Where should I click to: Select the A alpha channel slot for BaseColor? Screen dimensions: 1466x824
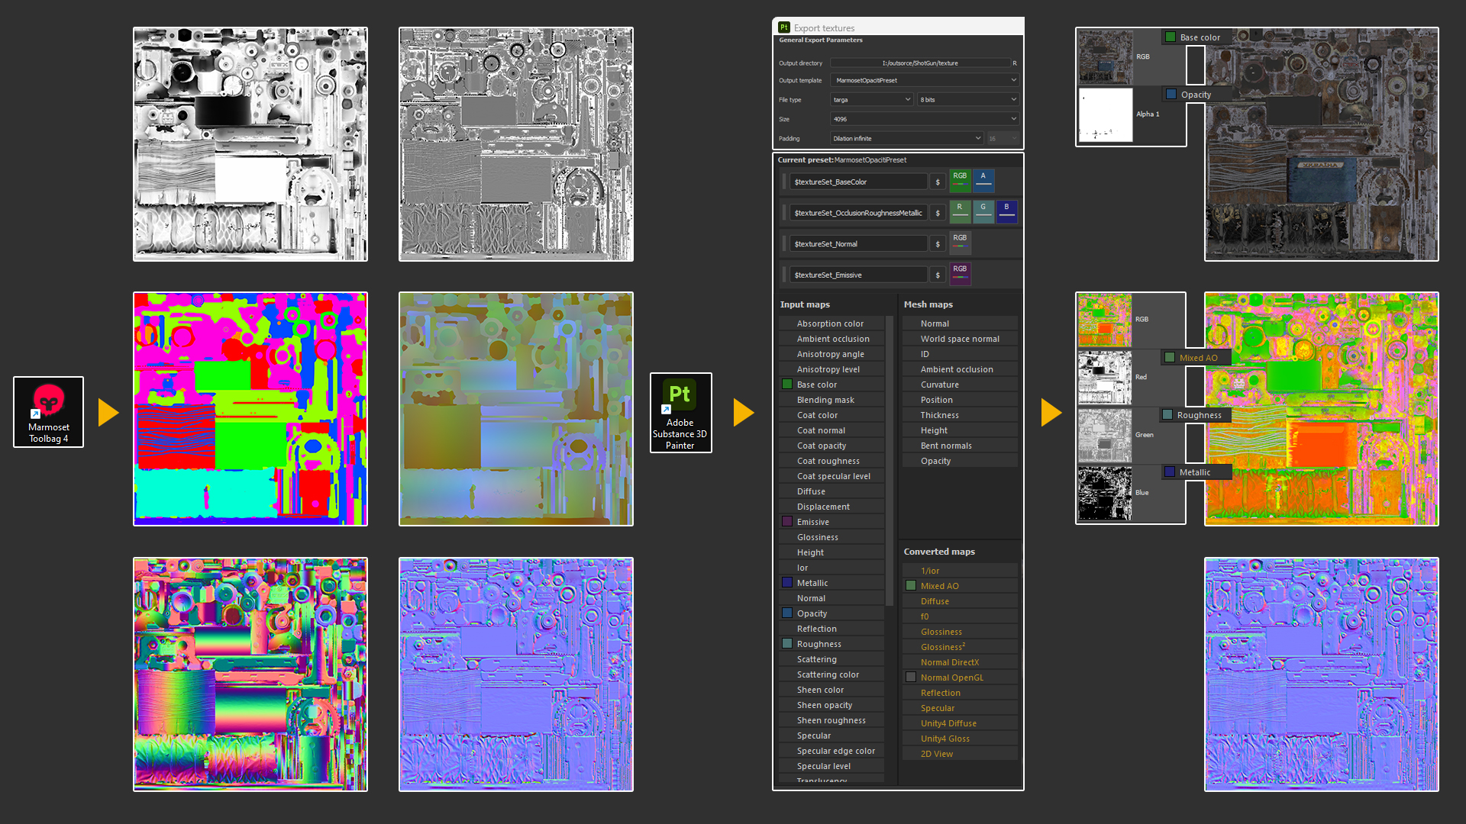(x=983, y=180)
